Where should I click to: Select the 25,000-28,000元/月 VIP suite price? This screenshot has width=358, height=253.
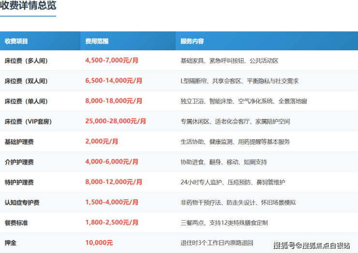coord(116,121)
